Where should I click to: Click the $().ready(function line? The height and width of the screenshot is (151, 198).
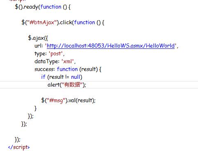point(43,7)
